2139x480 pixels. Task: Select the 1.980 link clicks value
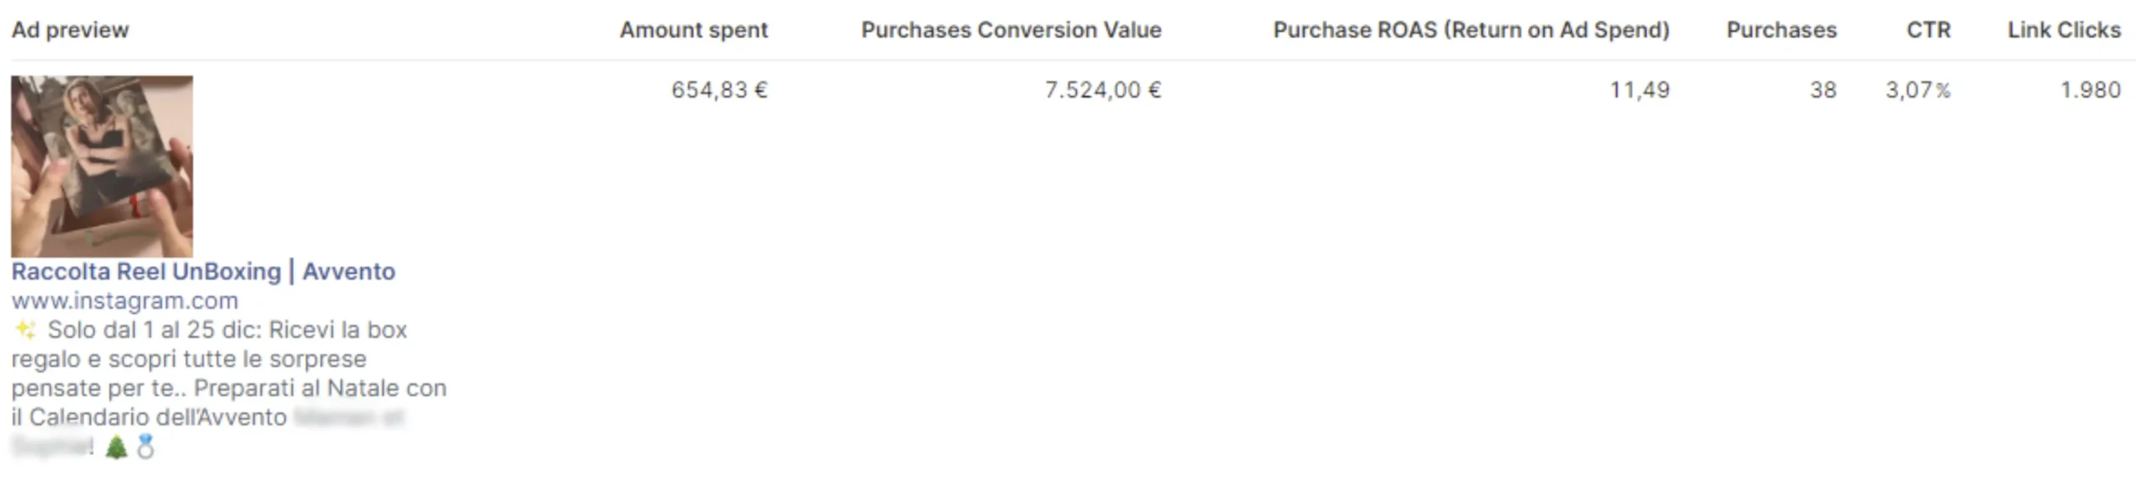[2091, 90]
